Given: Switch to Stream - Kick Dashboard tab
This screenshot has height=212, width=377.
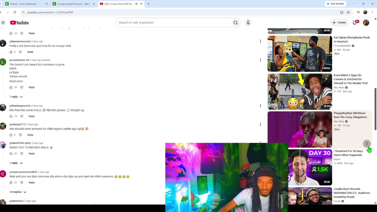Looking at the screenshot, I should tap(23, 4).
